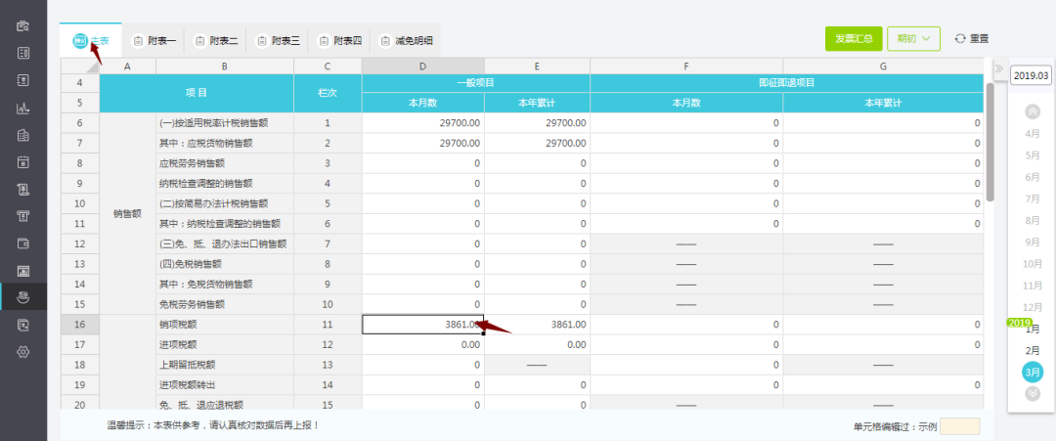The width and height of the screenshot is (1056, 441).
Task: Open the calendar icon in left sidebar
Action: coord(23,161)
